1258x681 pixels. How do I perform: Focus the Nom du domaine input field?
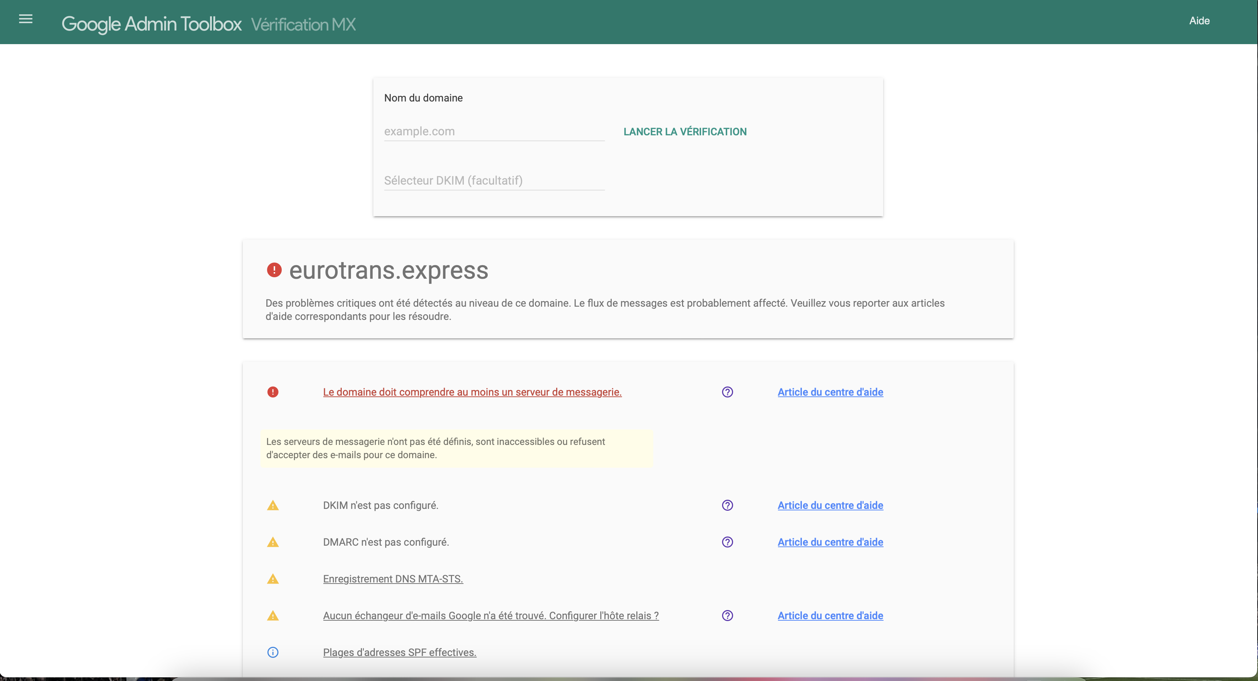[494, 131]
